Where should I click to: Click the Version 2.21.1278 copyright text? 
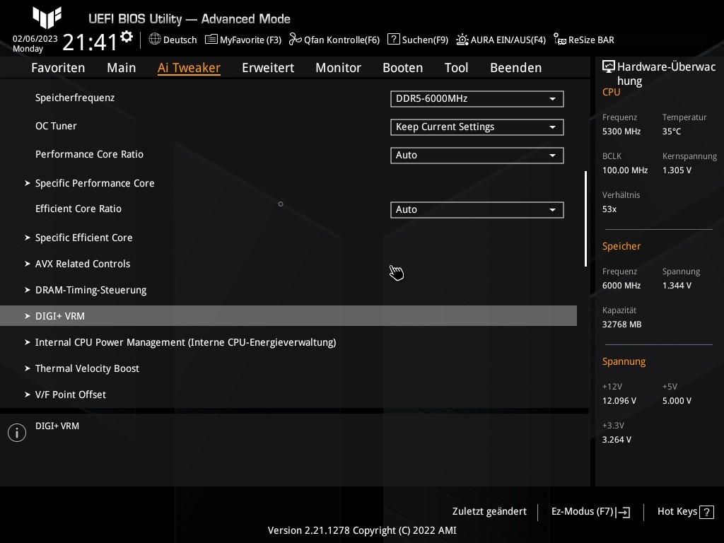point(362,530)
